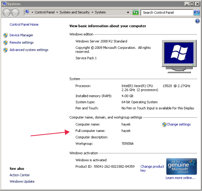This screenshot has height=191, width=202.
Task: Open Windows Update link
Action: tap(22, 182)
